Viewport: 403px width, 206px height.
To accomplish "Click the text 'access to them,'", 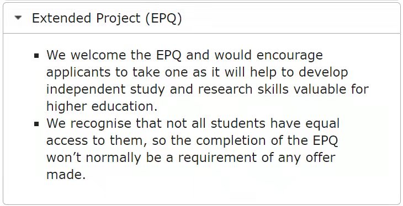I will click(x=97, y=141).
